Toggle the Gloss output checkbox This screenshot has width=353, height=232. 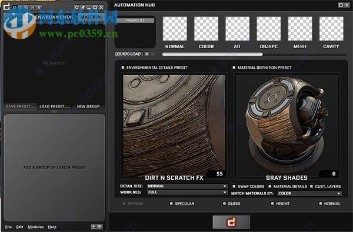click(x=224, y=203)
